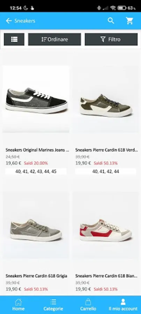Select sizes 40 to 45 box

[x=36, y=171]
